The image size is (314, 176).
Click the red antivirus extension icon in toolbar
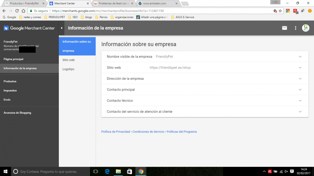point(295,11)
